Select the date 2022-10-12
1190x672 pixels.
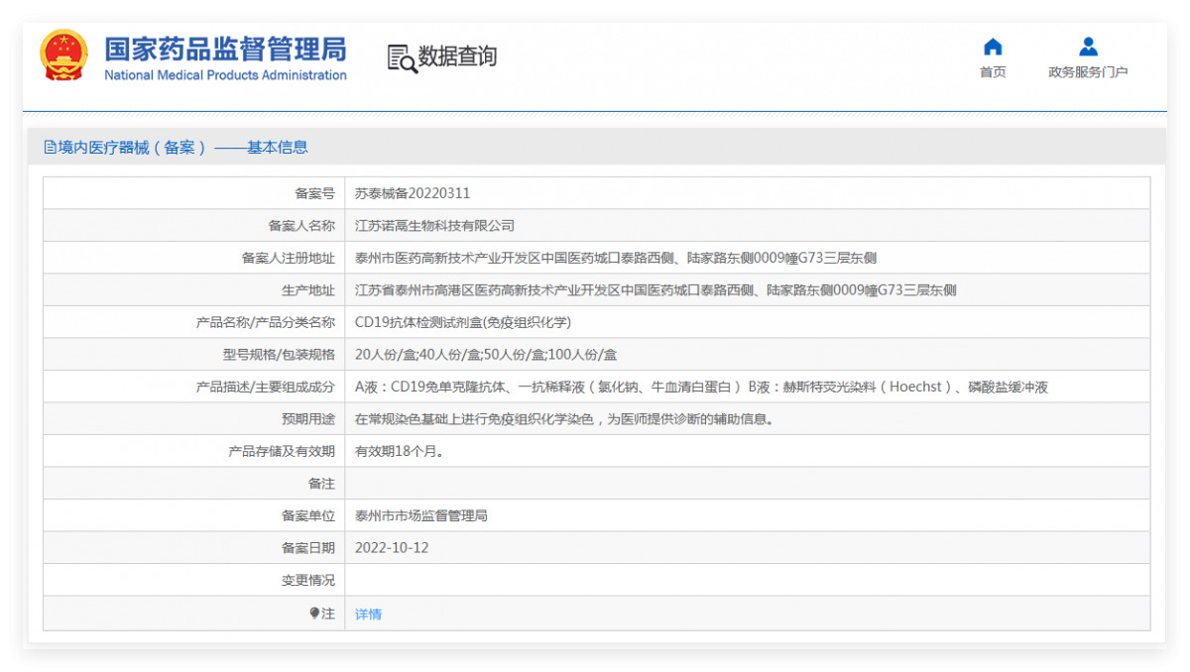(392, 548)
